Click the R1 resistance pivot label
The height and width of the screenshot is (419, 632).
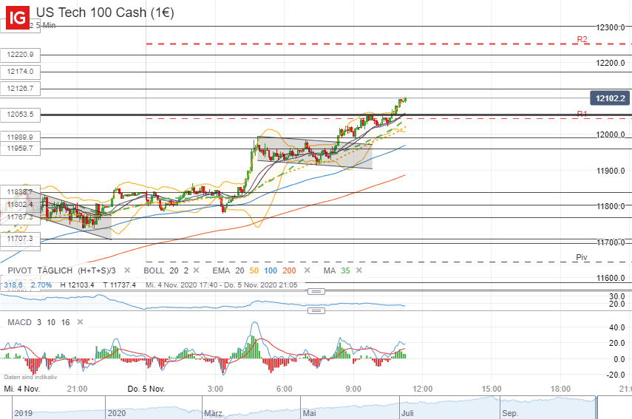point(582,114)
